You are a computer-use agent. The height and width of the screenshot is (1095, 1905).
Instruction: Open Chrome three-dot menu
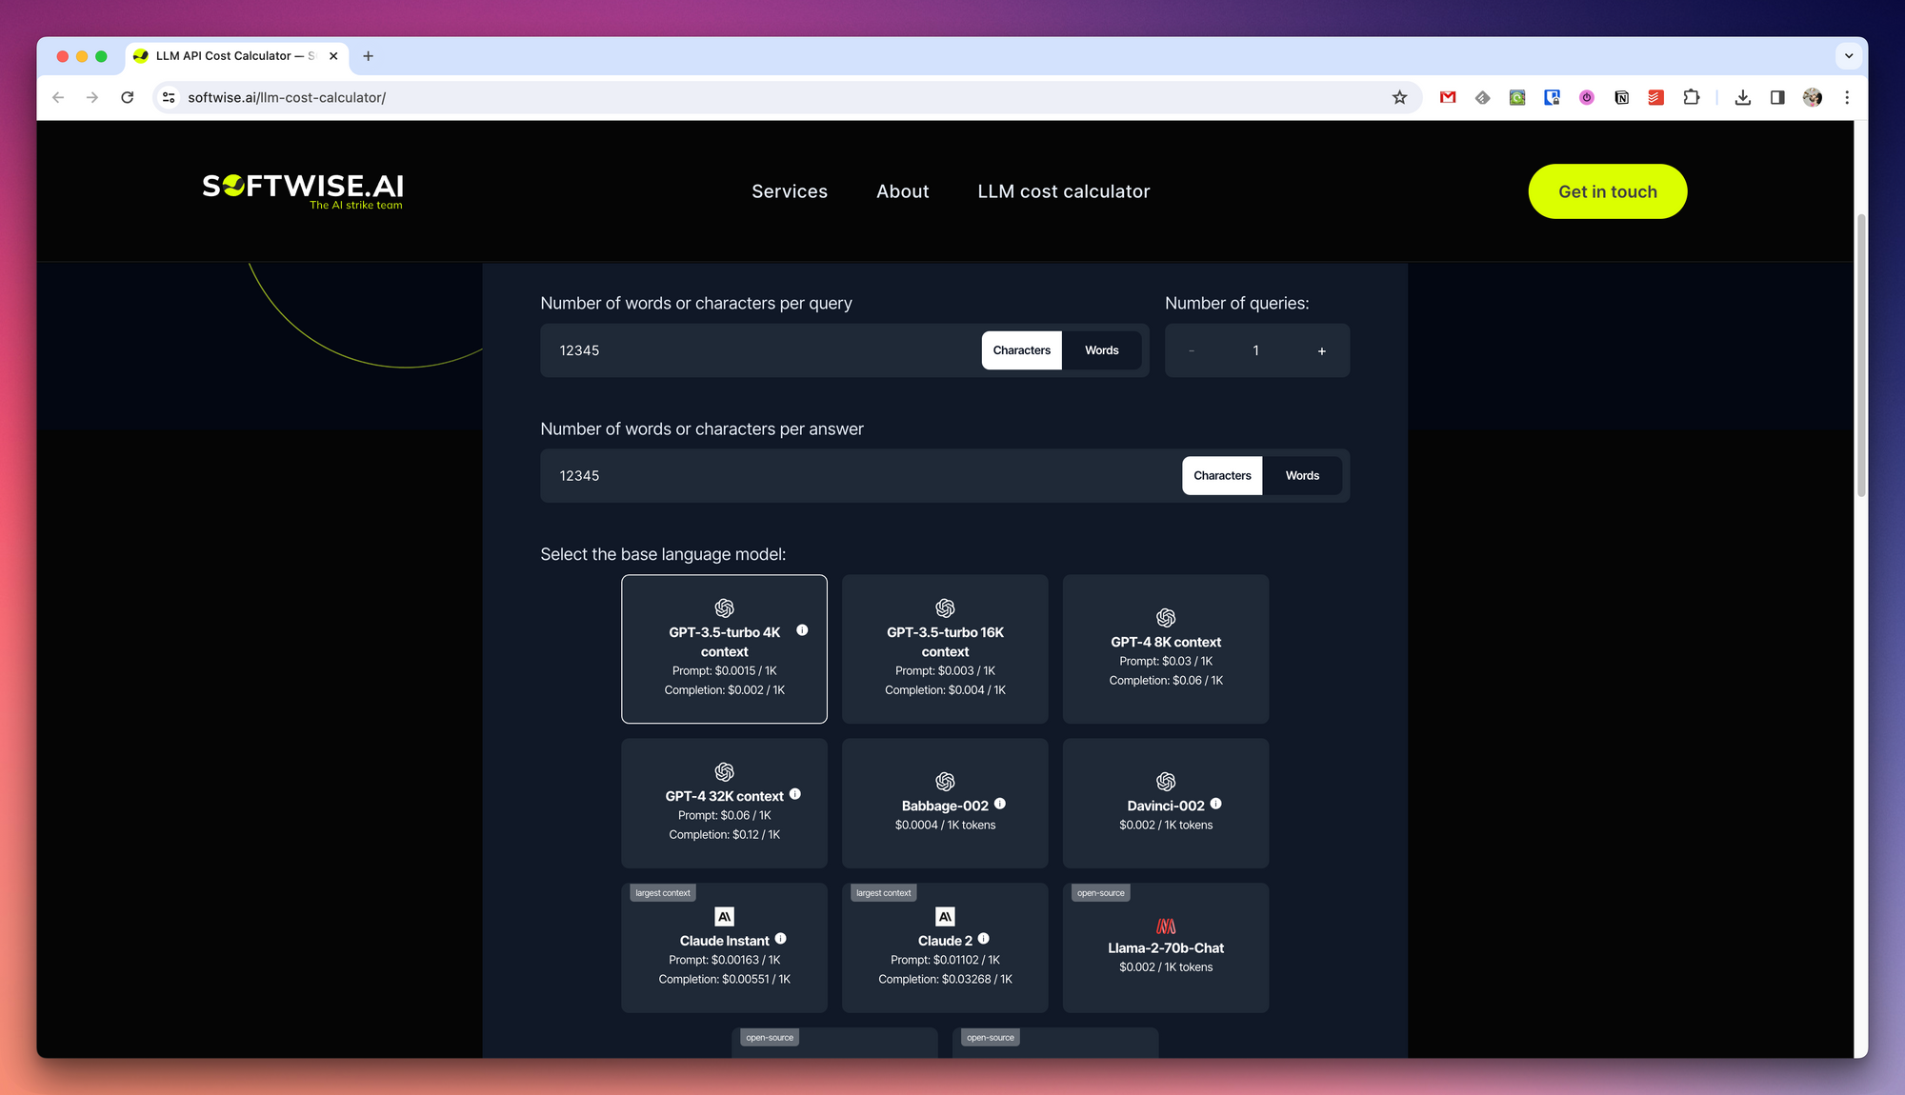click(x=1847, y=97)
